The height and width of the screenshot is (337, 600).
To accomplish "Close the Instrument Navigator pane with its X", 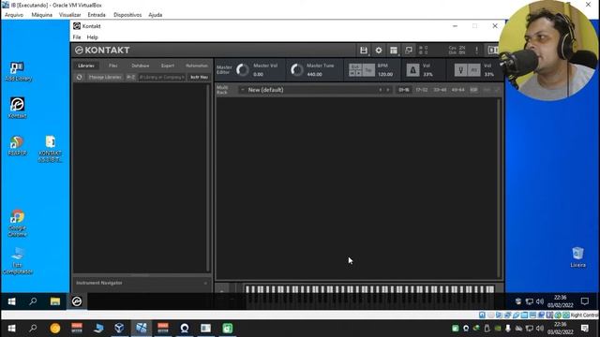I will 205,283.
